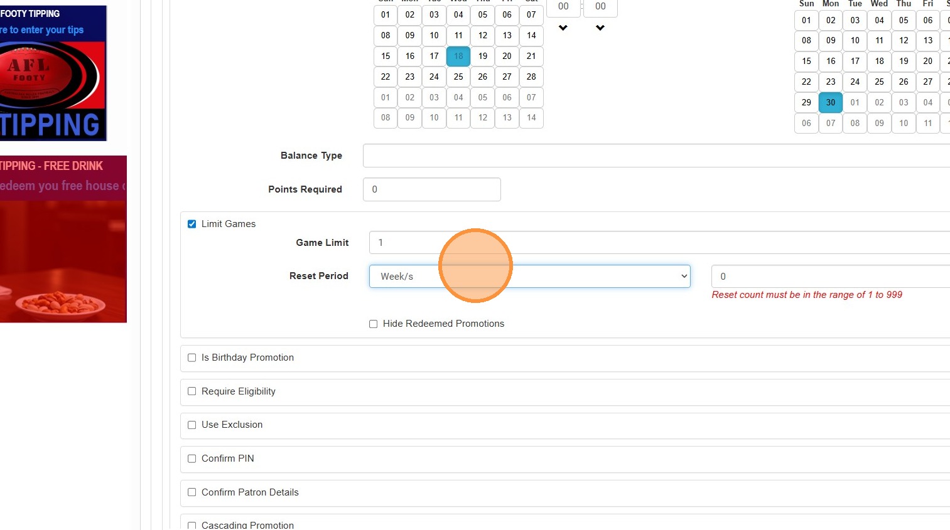Open the AFL Footy Tipping banner
950x530 pixels.
(x=53, y=73)
